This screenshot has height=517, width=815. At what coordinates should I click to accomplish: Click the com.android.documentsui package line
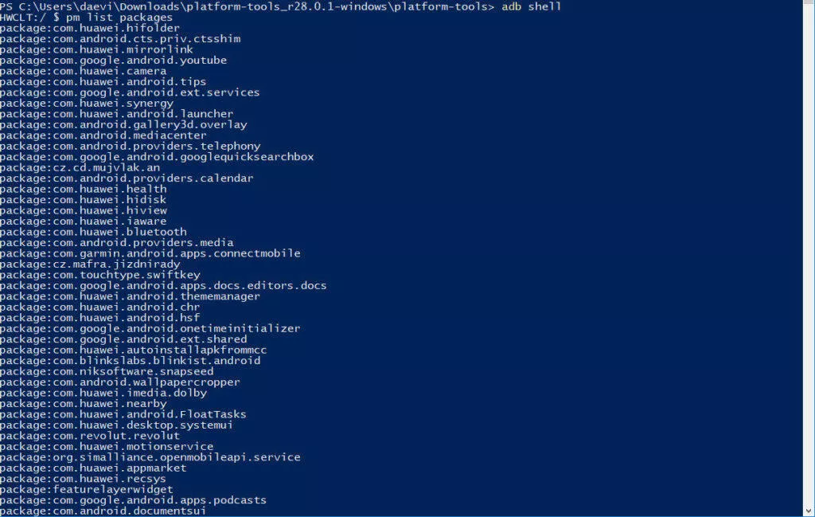103,511
